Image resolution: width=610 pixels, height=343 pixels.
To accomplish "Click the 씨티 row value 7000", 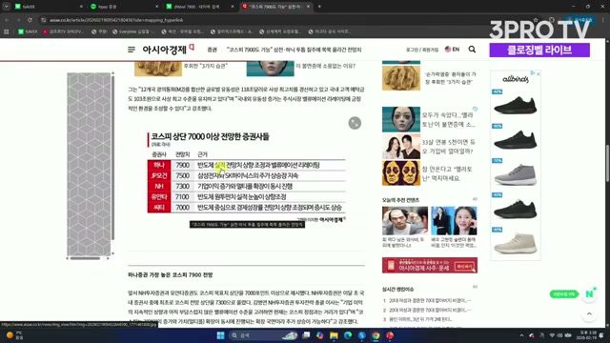I will point(182,208).
